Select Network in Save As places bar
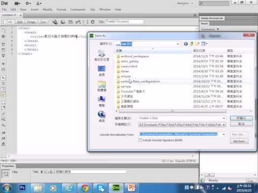The image size is (258, 193). click(x=102, y=117)
